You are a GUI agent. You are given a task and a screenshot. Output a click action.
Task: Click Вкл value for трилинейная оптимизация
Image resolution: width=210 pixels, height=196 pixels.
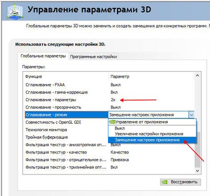[x=114, y=167]
